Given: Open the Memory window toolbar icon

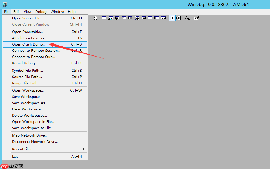Looking at the screenshot, I should coord(130,18).
